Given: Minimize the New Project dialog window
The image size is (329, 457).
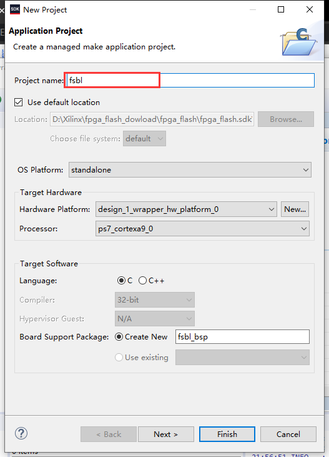Looking at the screenshot, I should (253, 9).
